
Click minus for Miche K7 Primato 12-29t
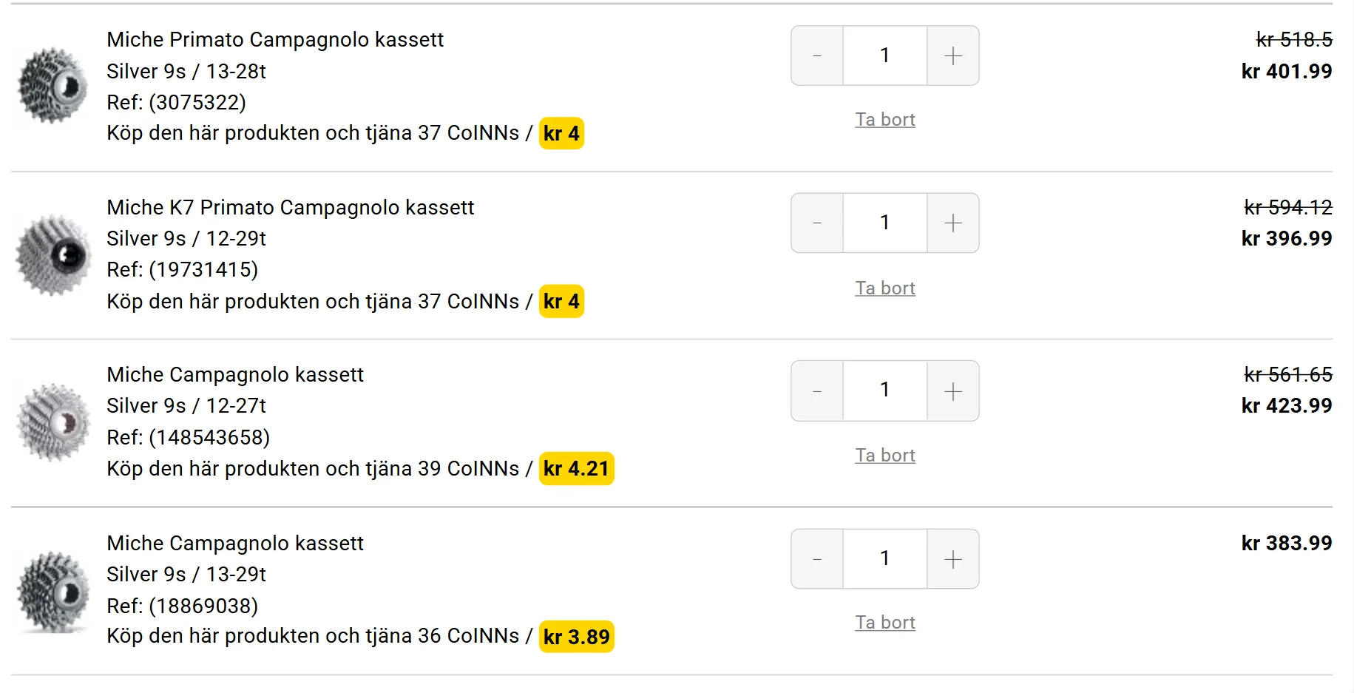click(x=817, y=223)
